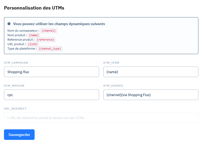Focus the URL_REDIRECT empty input field
200x142 pixels.
(x=101, y=118)
